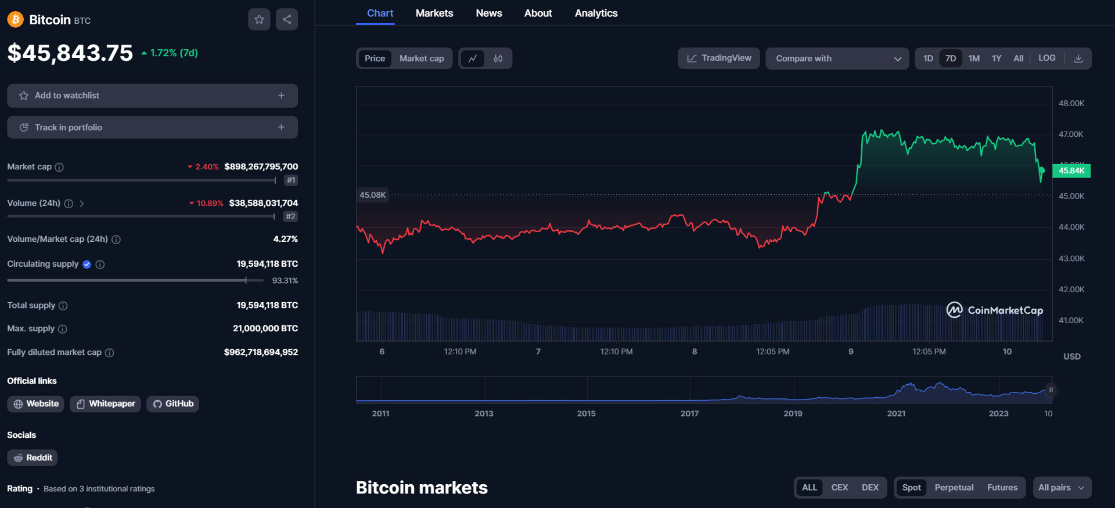Click the #2 volume rank badge
Viewport: 1115px width, 508px height.
[290, 217]
